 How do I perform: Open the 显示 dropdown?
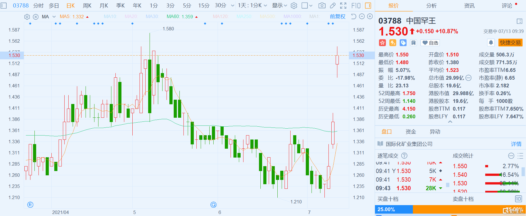point(280,5)
